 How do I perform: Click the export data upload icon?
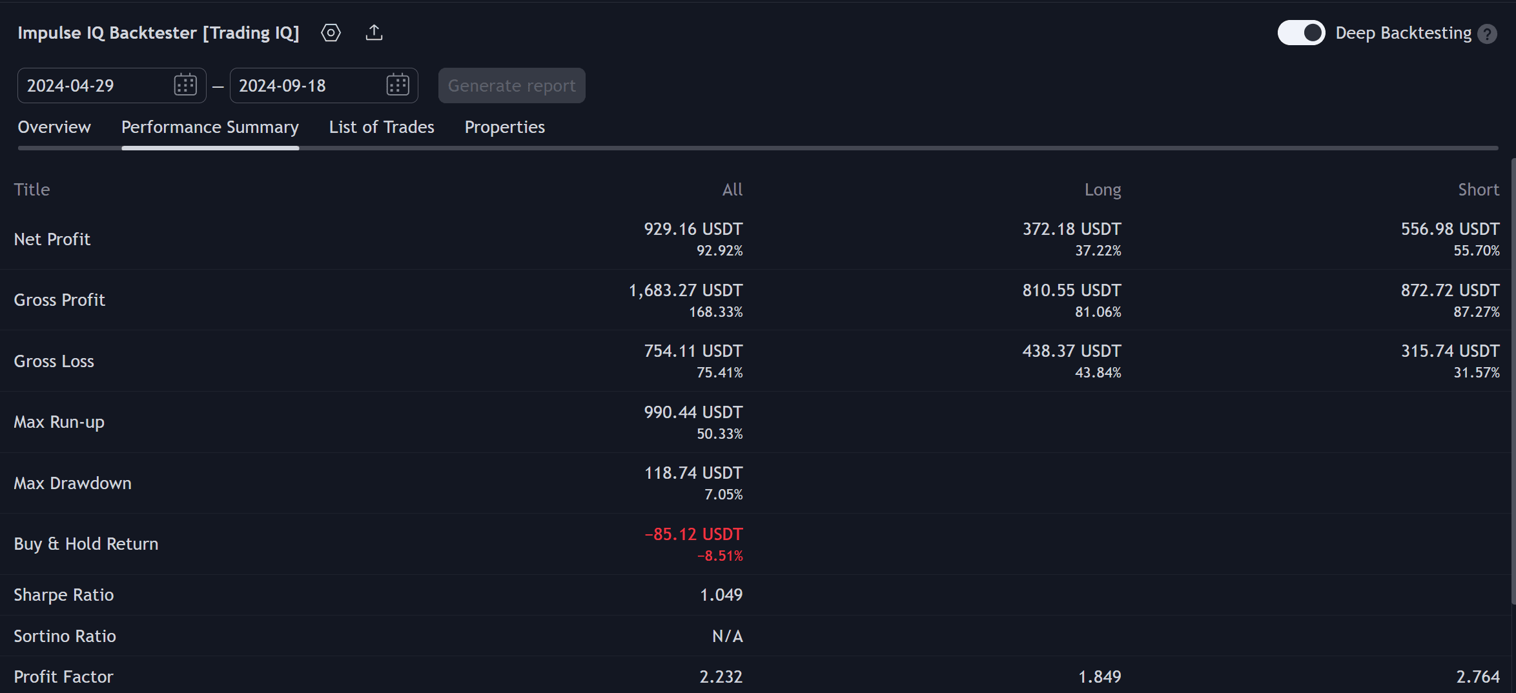tap(374, 32)
